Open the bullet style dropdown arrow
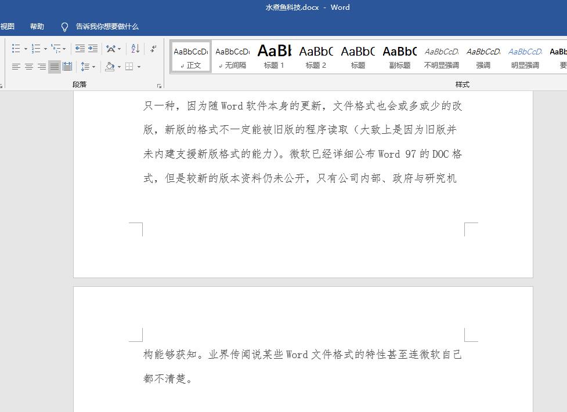567x412 pixels. [26, 49]
